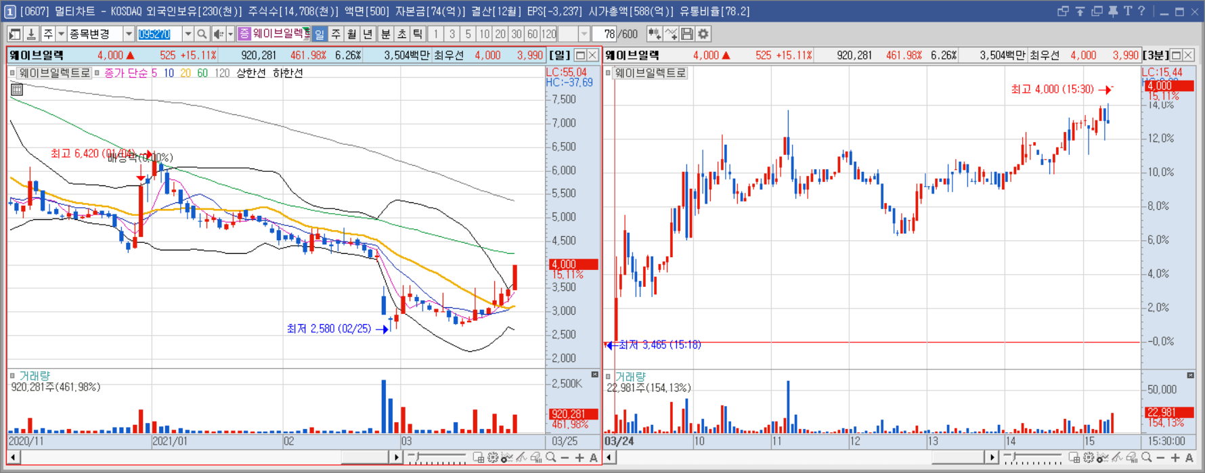The height and width of the screenshot is (473, 1205).
Task: Open the 종목변경 dropdown
Action: 129,34
